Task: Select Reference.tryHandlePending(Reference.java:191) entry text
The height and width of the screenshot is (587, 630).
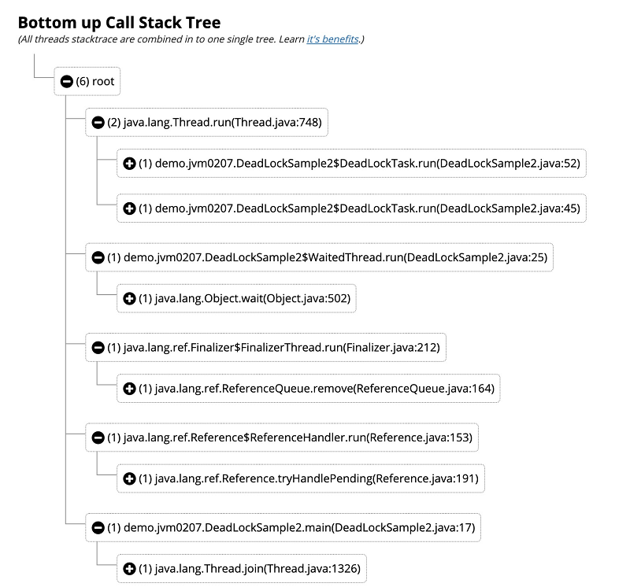Action: (308, 478)
